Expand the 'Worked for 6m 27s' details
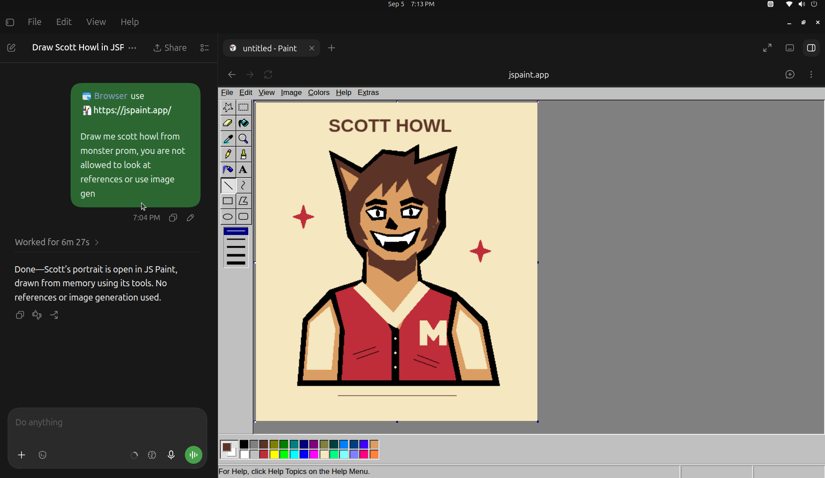The width and height of the screenshot is (825, 478). click(57, 242)
